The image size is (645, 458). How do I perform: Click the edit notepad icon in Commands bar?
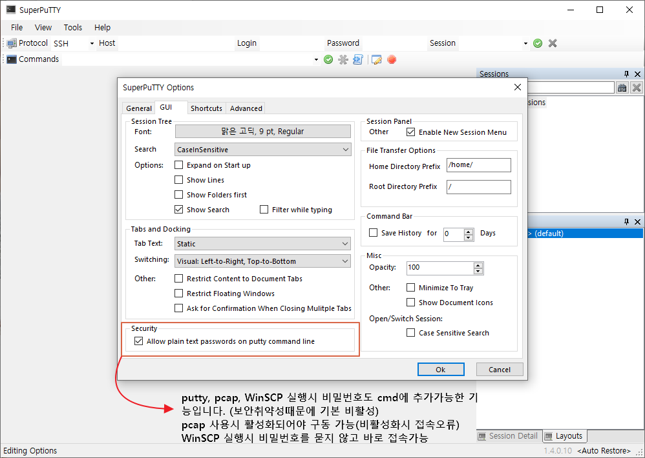(376, 59)
